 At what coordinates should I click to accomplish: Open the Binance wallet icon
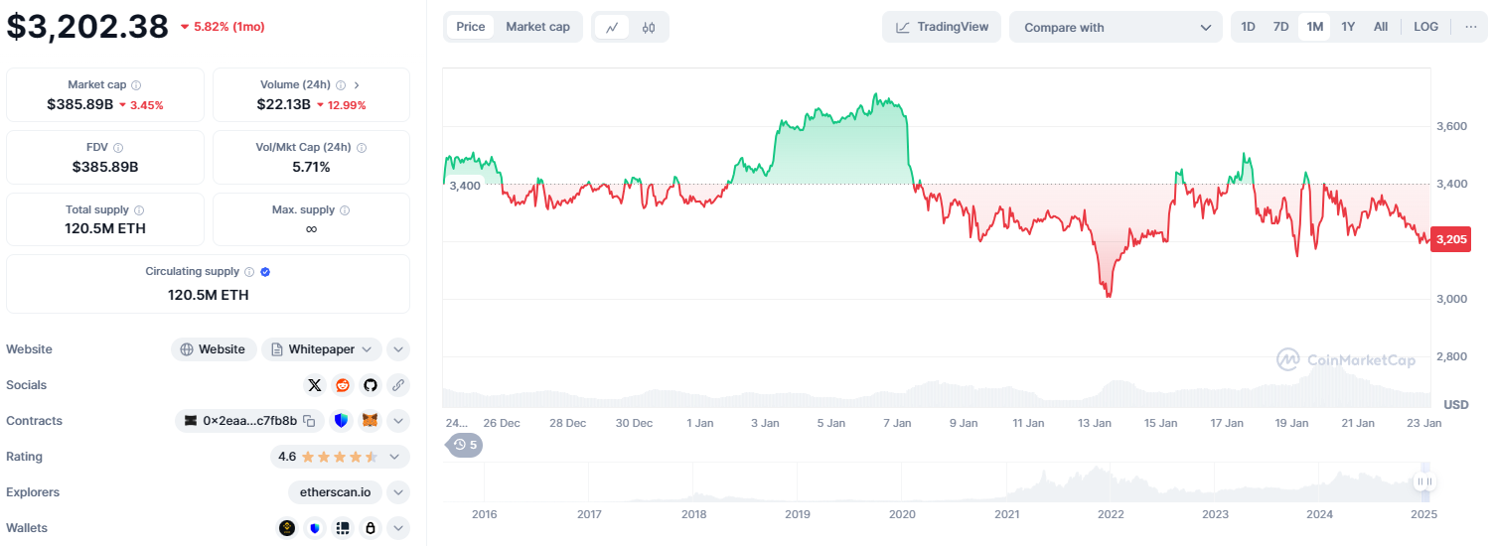point(287,528)
